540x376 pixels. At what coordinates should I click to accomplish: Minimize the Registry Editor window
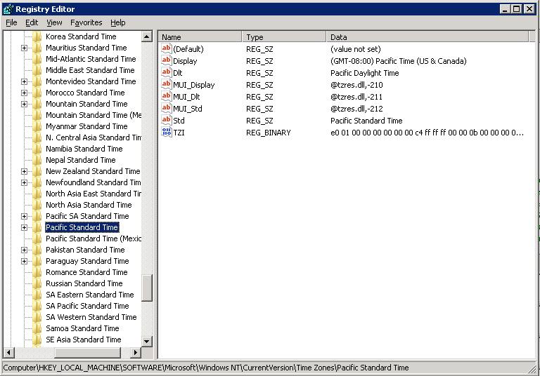coord(506,9)
